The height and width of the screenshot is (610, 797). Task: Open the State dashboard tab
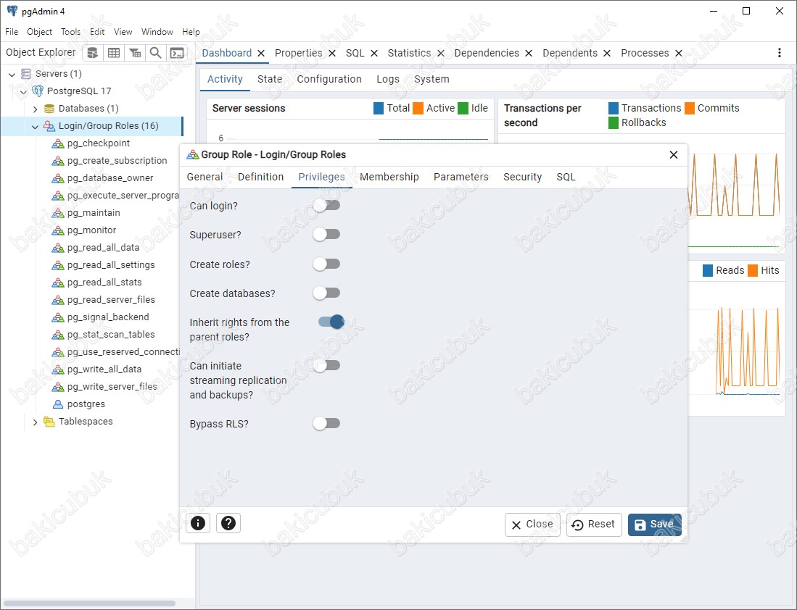(269, 79)
